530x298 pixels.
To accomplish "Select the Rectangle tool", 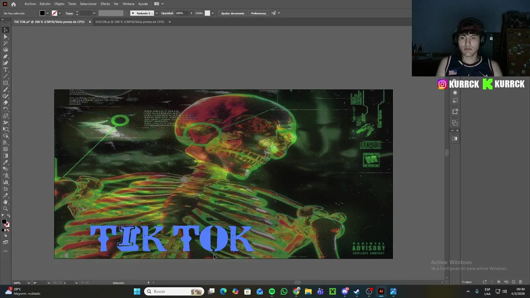I will click(x=5, y=83).
